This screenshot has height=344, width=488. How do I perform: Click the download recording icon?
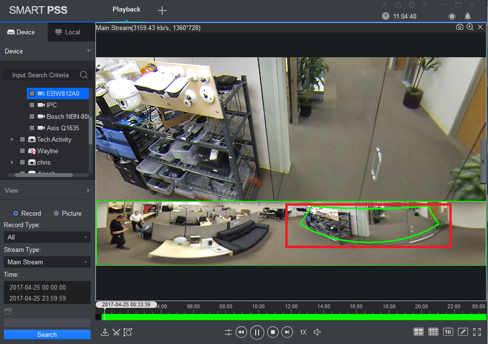(105, 332)
